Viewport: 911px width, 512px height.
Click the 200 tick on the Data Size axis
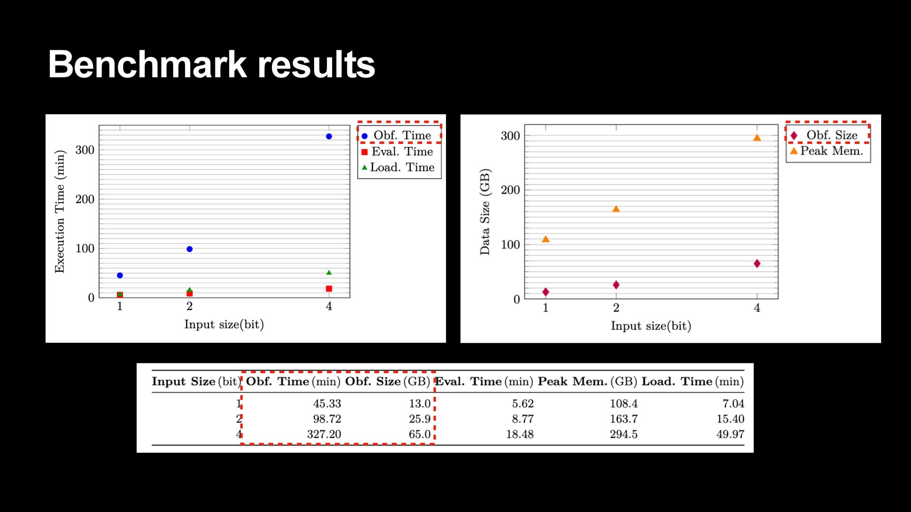(511, 190)
